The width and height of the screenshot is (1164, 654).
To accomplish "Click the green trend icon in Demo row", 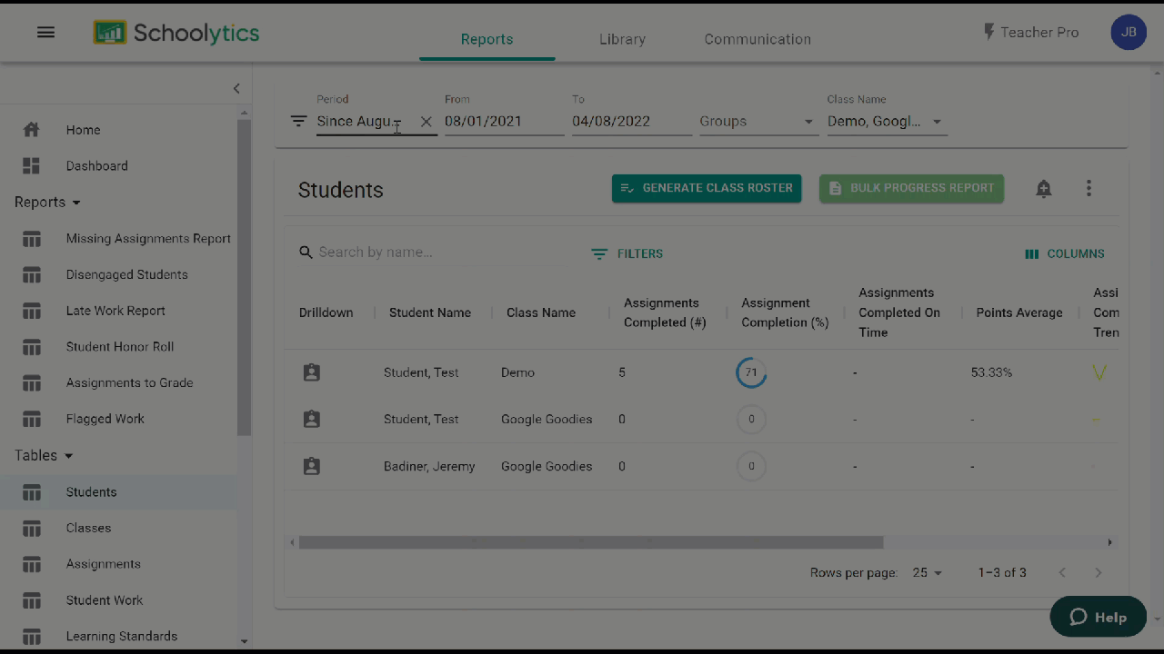I will 1099,372.
